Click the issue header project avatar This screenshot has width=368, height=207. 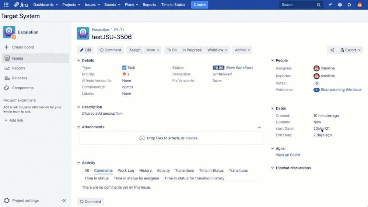(83, 33)
